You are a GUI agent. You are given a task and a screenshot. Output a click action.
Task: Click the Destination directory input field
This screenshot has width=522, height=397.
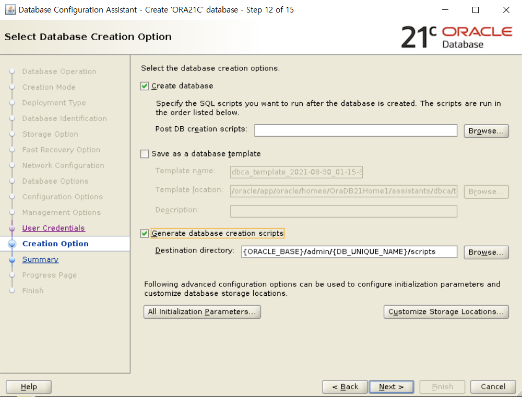pos(349,251)
